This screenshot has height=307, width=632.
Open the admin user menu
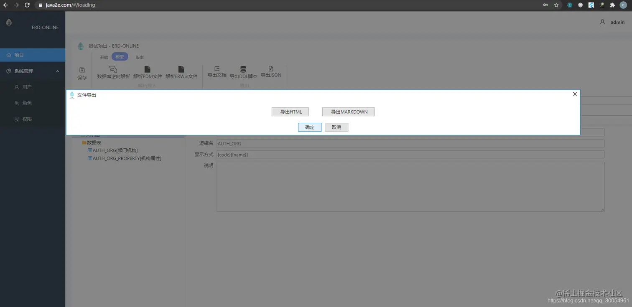click(612, 22)
